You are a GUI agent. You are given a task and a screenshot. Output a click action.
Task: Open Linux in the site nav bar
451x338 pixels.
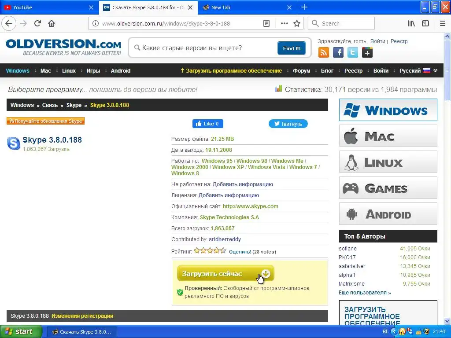[x=69, y=71]
